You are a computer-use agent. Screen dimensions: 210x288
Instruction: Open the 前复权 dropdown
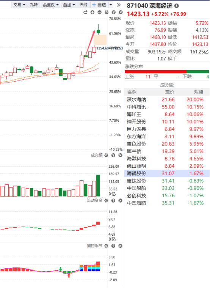click(50, 5)
